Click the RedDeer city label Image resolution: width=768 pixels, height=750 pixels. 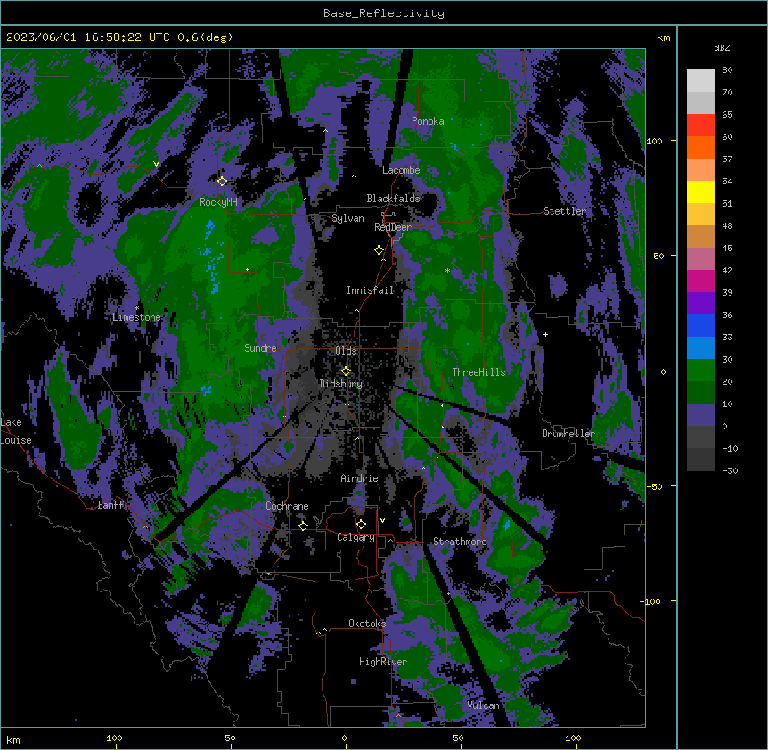[x=393, y=227]
